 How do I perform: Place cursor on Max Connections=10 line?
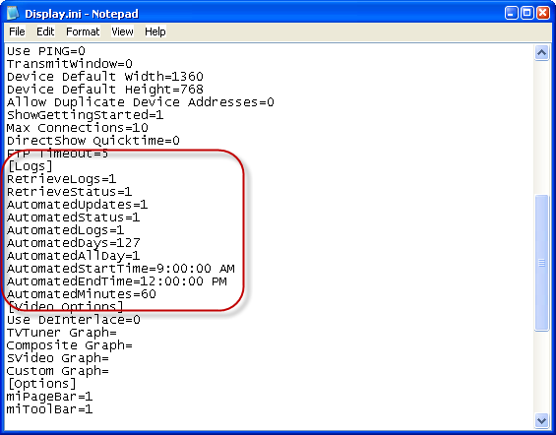pyautogui.click(x=78, y=128)
